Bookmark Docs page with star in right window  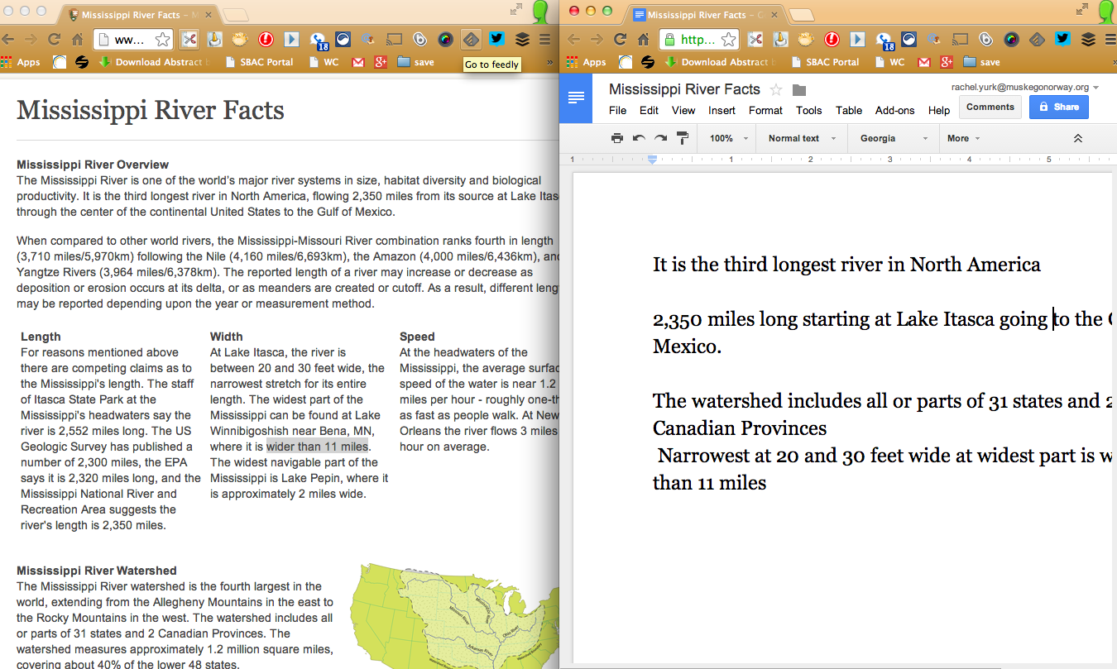pos(728,39)
